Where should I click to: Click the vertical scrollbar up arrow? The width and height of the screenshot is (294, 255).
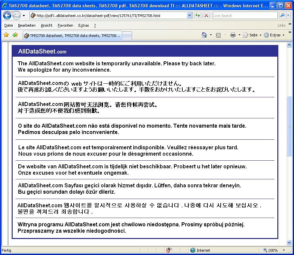click(x=289, y=45)
